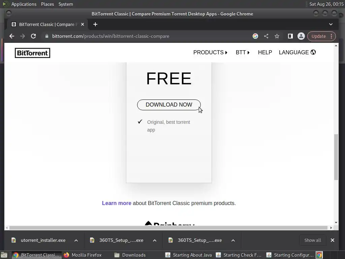Open the System menu
The height and width of the screenshot is (259, 345).
coord(66,4)
